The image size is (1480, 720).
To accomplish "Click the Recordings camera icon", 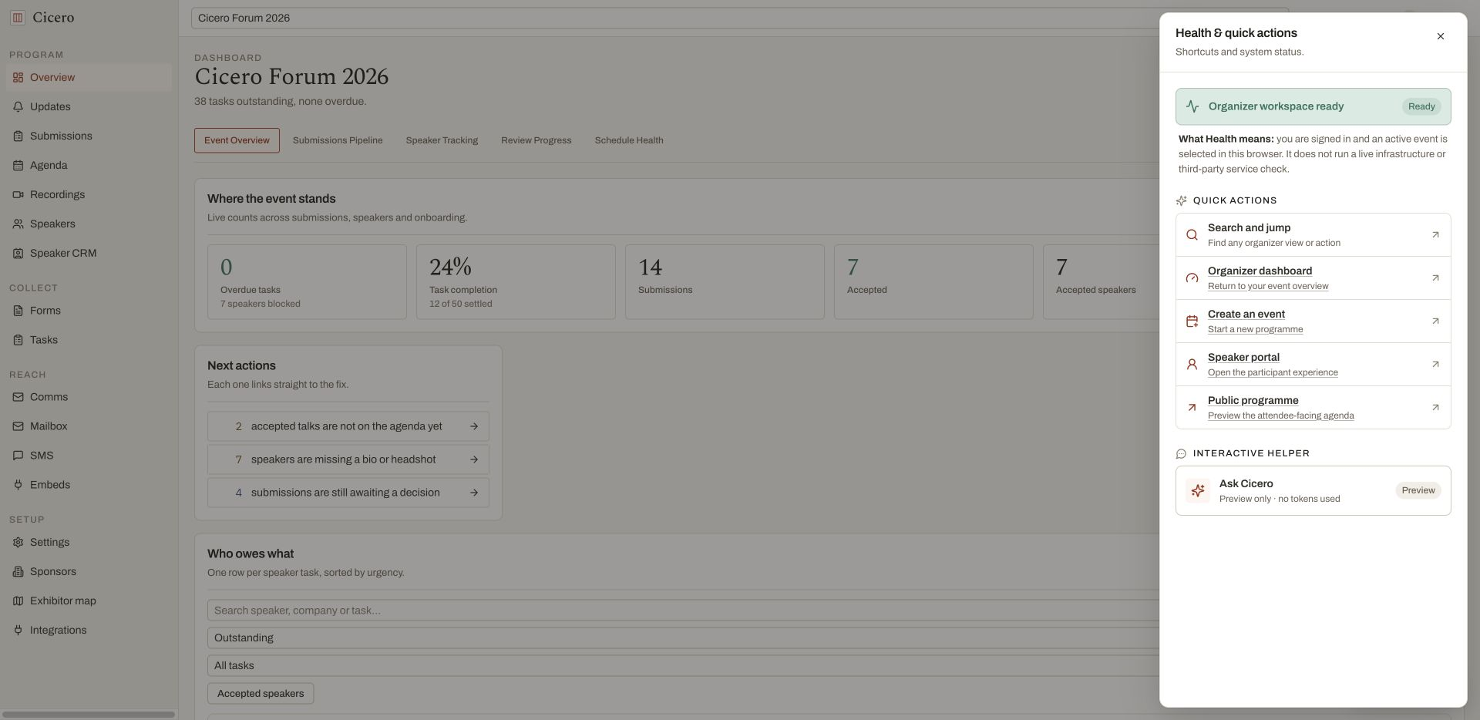I will point(18,195).
